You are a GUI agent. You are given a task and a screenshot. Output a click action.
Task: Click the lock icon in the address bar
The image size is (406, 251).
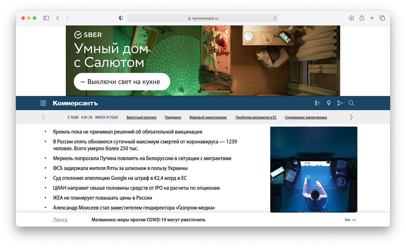189,18
